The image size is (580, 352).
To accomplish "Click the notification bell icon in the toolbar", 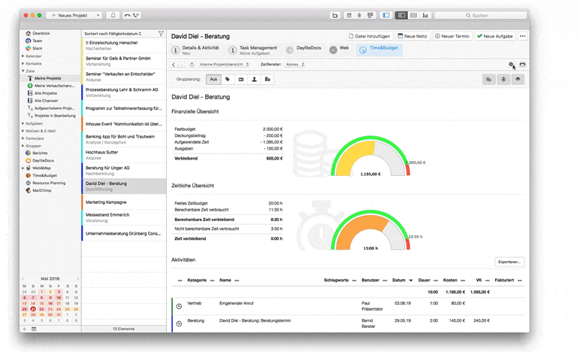I will [113, 15].
